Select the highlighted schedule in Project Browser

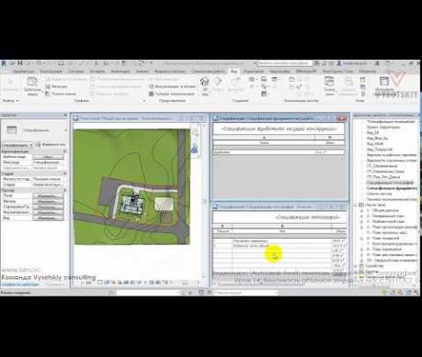click(390, 183)
